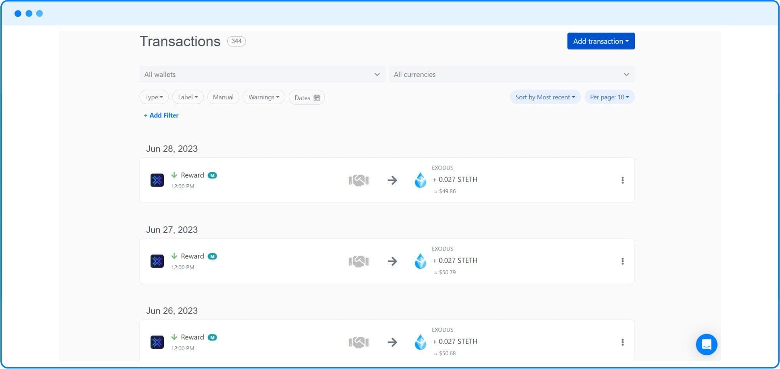
Task: Click transfer arrow on Jun 27 transaction
Action: click(x=392, y=261)
